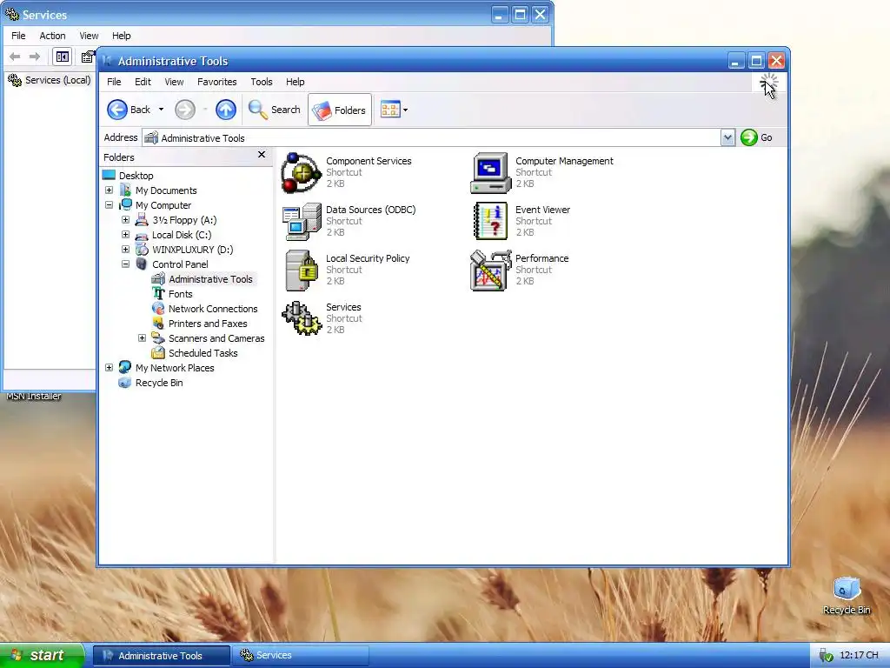The width and height of the screenshot is (890, 668).
Task: Click the green Go button
Action: pyautogui.click(x=757, y=137)
